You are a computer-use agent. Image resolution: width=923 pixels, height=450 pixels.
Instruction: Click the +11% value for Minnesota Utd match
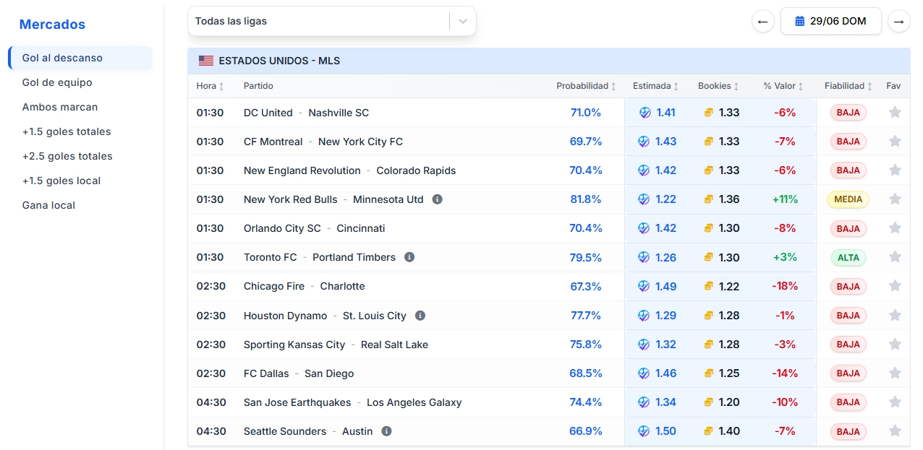pyautogui.click(x=785, y=199)
